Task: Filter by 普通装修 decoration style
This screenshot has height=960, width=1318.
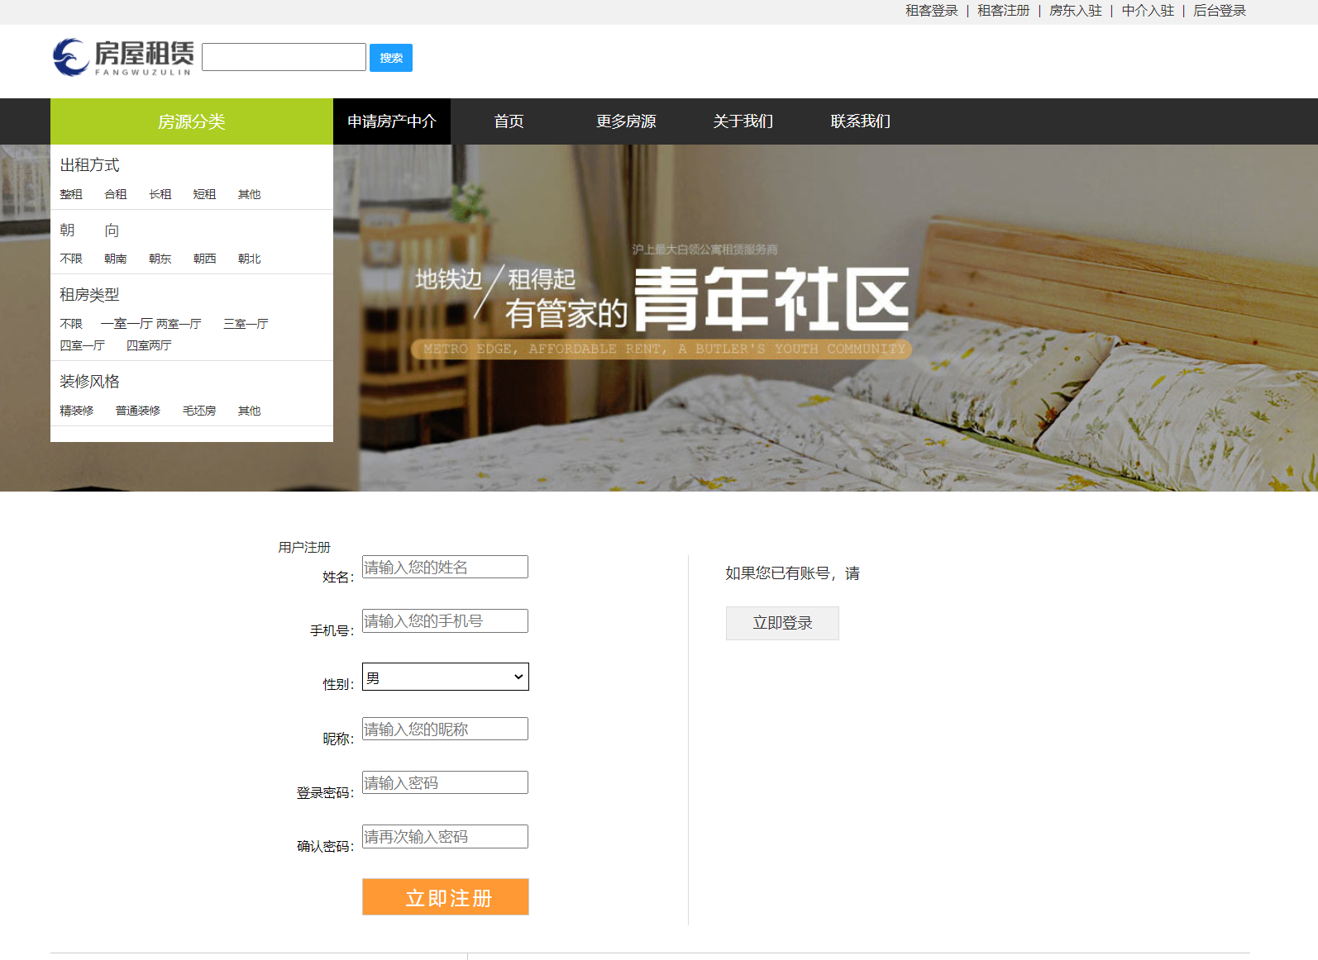Action: (138, 411)
